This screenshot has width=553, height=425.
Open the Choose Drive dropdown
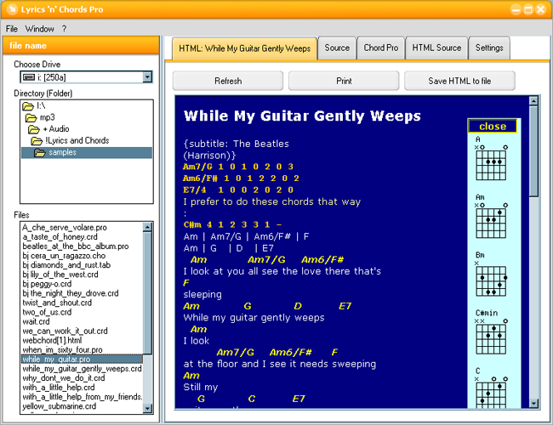[147, 76]
